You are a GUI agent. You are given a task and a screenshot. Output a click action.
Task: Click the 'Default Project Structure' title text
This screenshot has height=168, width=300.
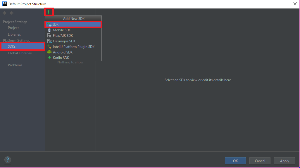(27, 4)
